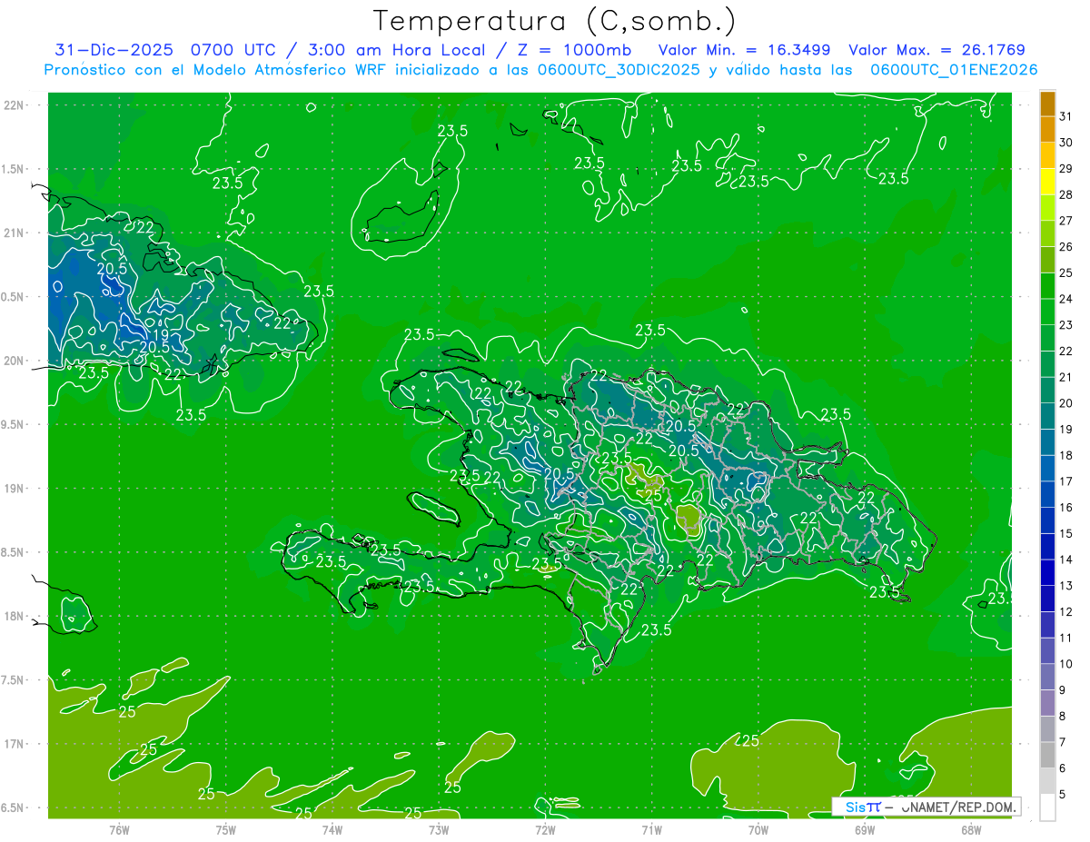The height and width of the screenshot is (842, 1090).
Task: Click the 71W longitude axis label
Action: [x=651, y=829]
